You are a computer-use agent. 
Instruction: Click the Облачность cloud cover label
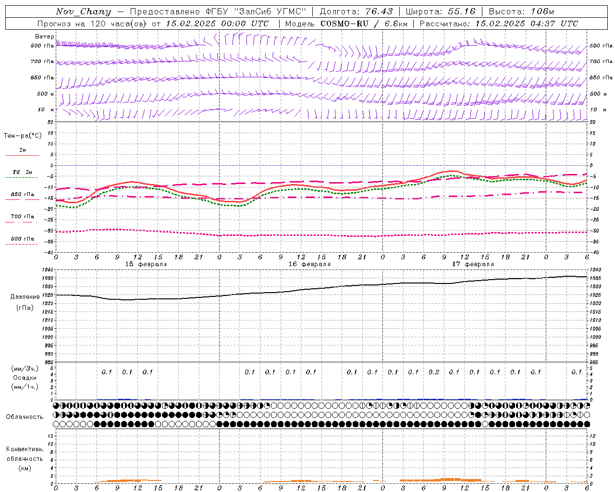pos(25,417)
